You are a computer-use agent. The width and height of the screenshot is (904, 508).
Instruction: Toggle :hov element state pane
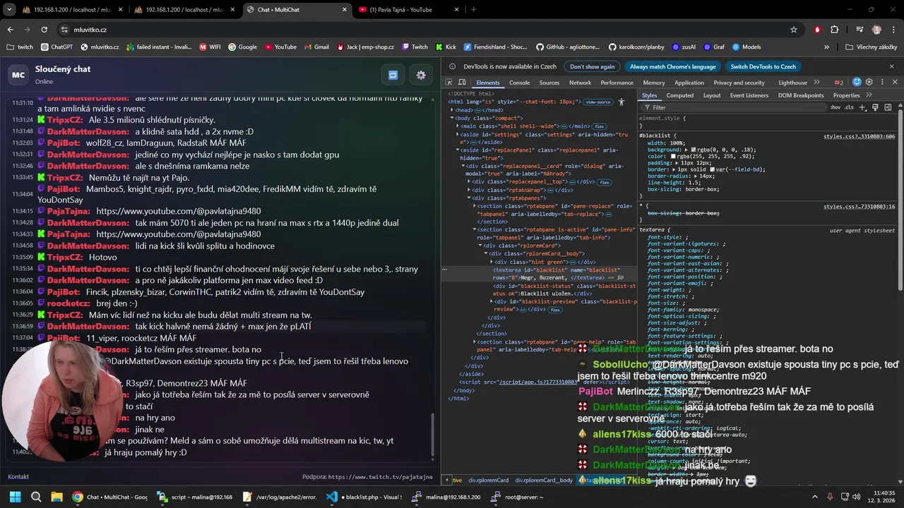[x=835, y=107]
